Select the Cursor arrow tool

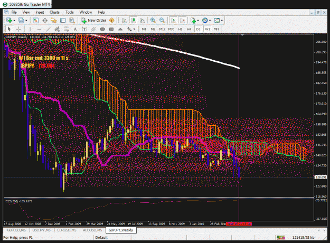click(9, 29)
